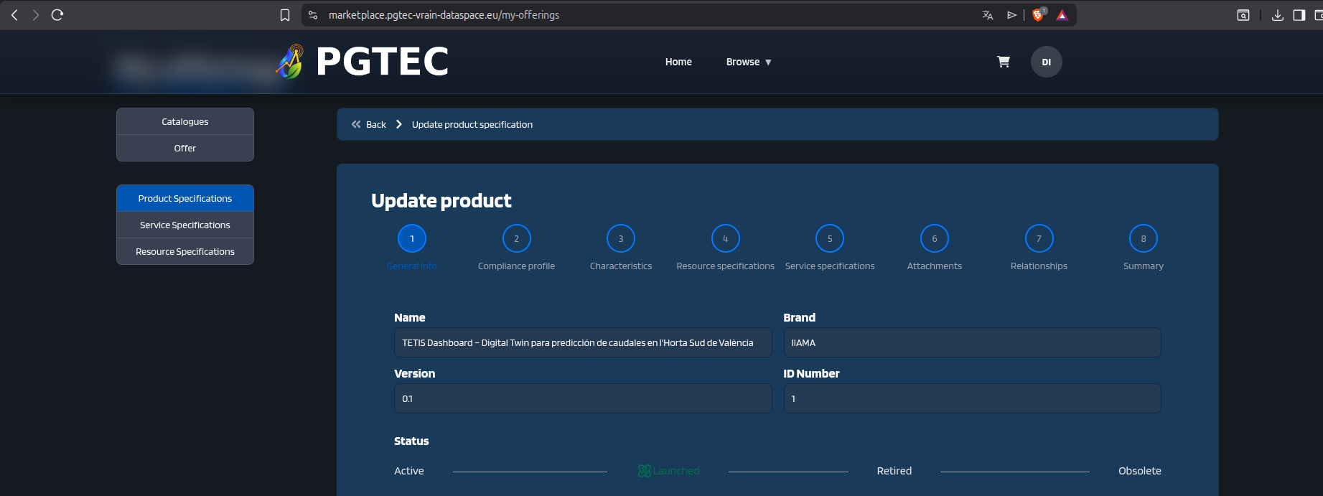Click the Name input field
Image resolution: width=1323 pixels, height=496 pixels.
click(x=583, y=342)
